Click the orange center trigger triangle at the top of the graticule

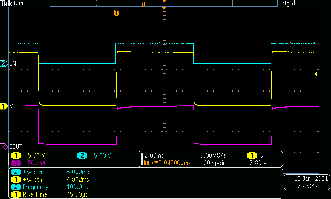pyautogui.click(x=164, y=8)
